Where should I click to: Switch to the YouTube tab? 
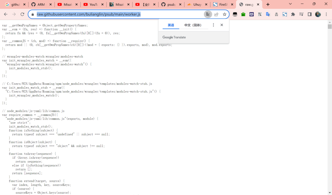click(92, 5)
